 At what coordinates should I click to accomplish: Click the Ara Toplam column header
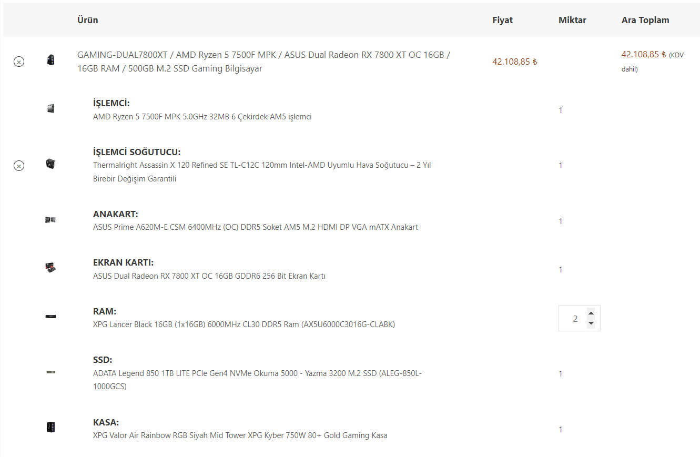pyautogui.click(x=645, y=20)
